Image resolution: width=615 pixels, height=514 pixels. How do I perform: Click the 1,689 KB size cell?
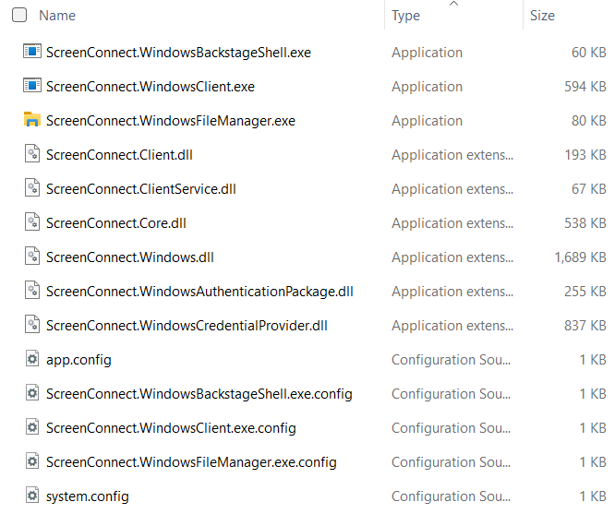(580, 257)
